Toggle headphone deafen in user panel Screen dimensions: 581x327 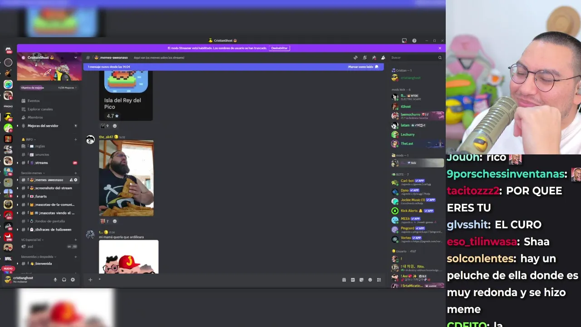click(64, 280)
